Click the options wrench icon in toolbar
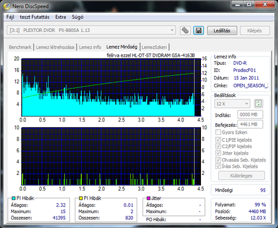The height and width of the screenshot is (228, 278). coord(185,31)
